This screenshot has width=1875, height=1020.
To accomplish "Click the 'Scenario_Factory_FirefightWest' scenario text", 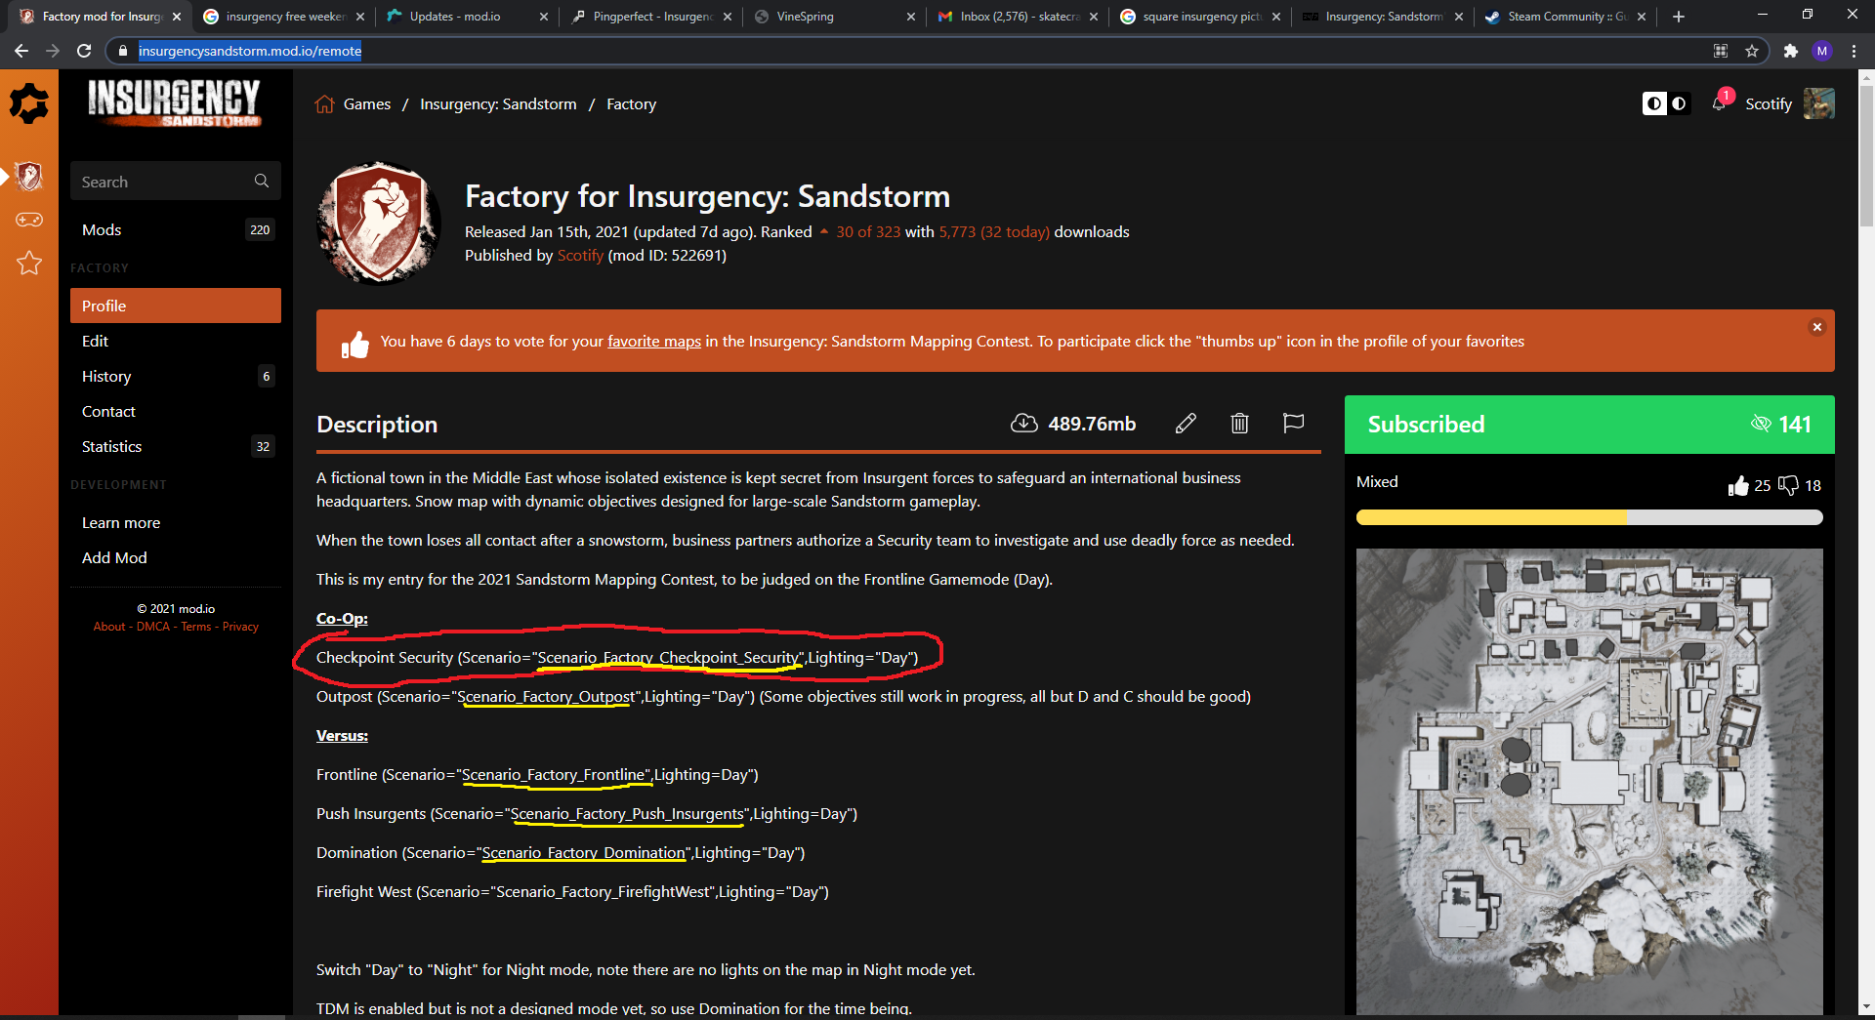I will tap(605, 892).
